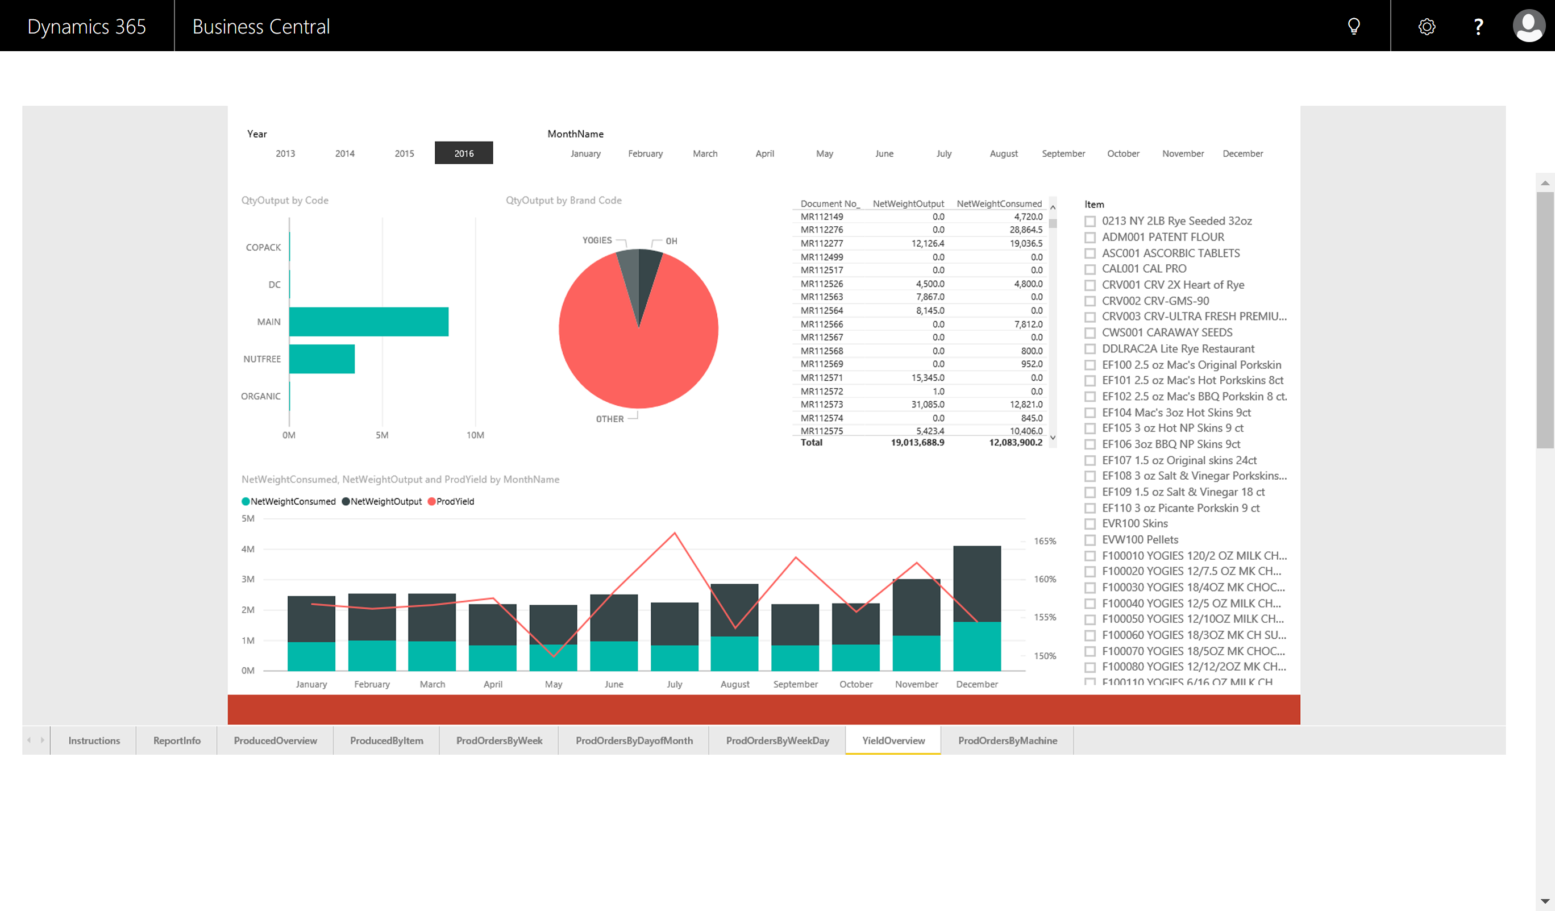Filter by August in MonthName slicer
This screenshot has width=1555, height=911.
point(1003,153)
